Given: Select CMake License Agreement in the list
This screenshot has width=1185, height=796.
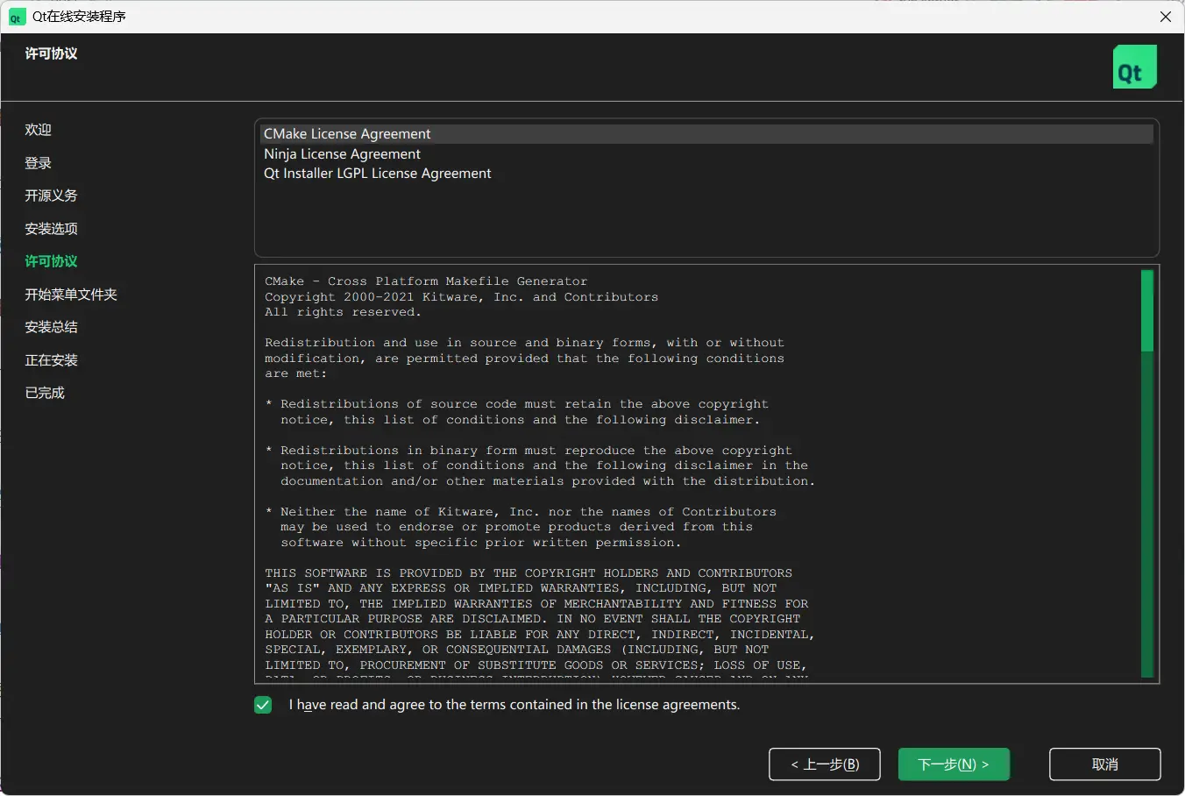Looking at the screenshot, I should [706, 134].
